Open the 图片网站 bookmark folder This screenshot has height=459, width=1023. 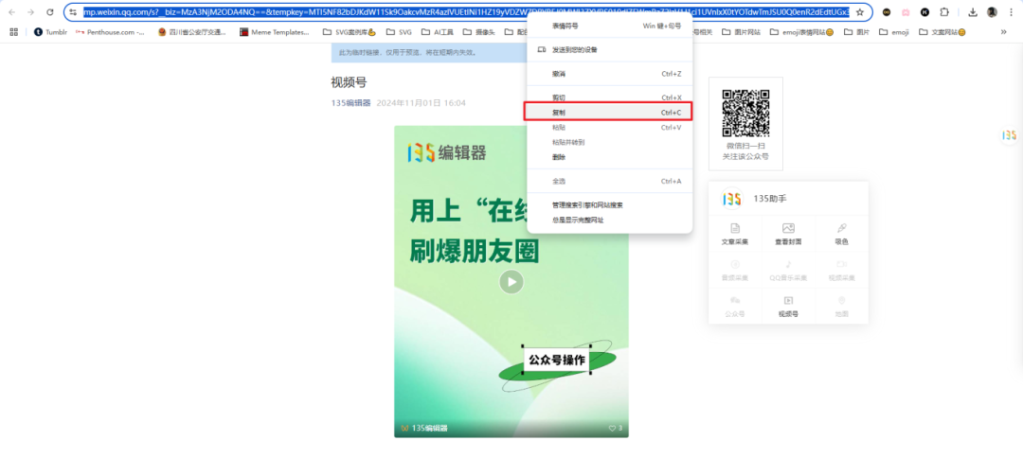click(741, 31)
